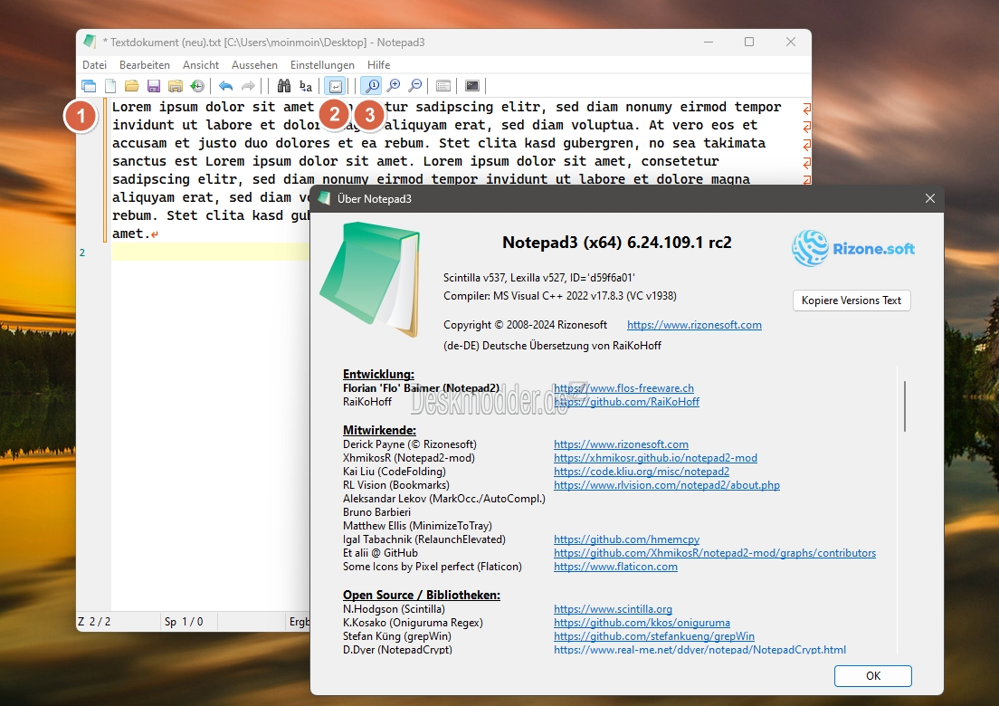
Task: Click the About dialog's vertical scrollbar thumb
Action: [x=905, y=405]
